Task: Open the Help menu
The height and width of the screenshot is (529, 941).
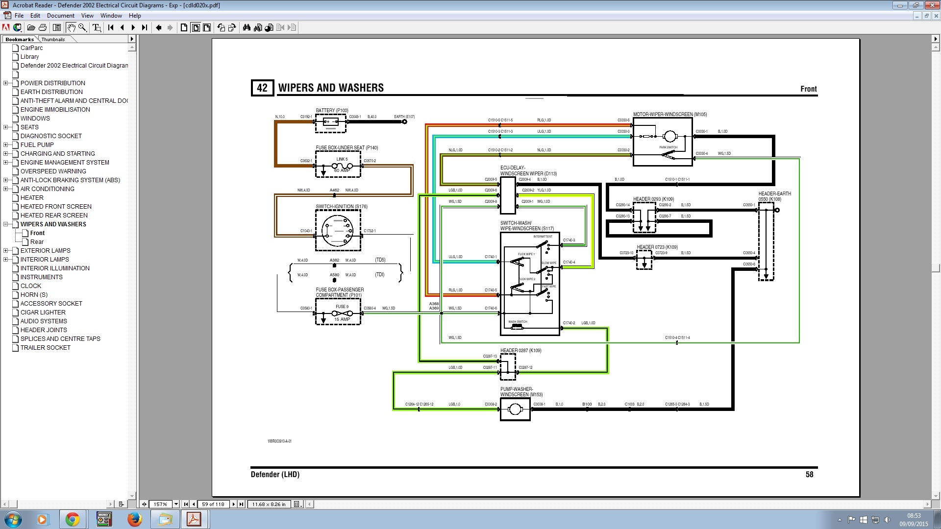Action: tap(135, 16)
